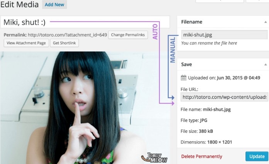Click the Filename panel title

pyautogui.click(x=191, y=22)
